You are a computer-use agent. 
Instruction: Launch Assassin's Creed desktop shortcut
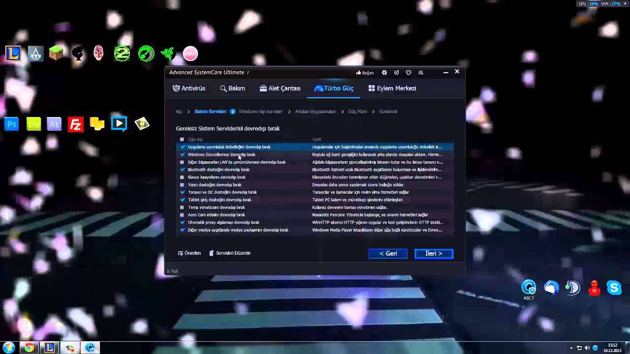[35, 53]
